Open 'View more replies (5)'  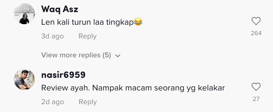click(76, 55)
